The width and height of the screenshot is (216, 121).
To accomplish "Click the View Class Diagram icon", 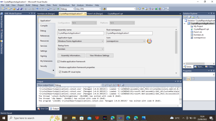I will coord(198,17).
